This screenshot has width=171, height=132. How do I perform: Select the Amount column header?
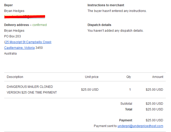click(158, 77)
